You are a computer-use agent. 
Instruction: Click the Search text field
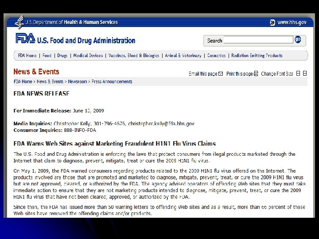pos(258,40)
